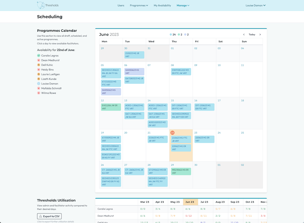Screen dimensions: 304x223
Task: Click blue status circle beside Louise Damon
Action: pos(39,83)
